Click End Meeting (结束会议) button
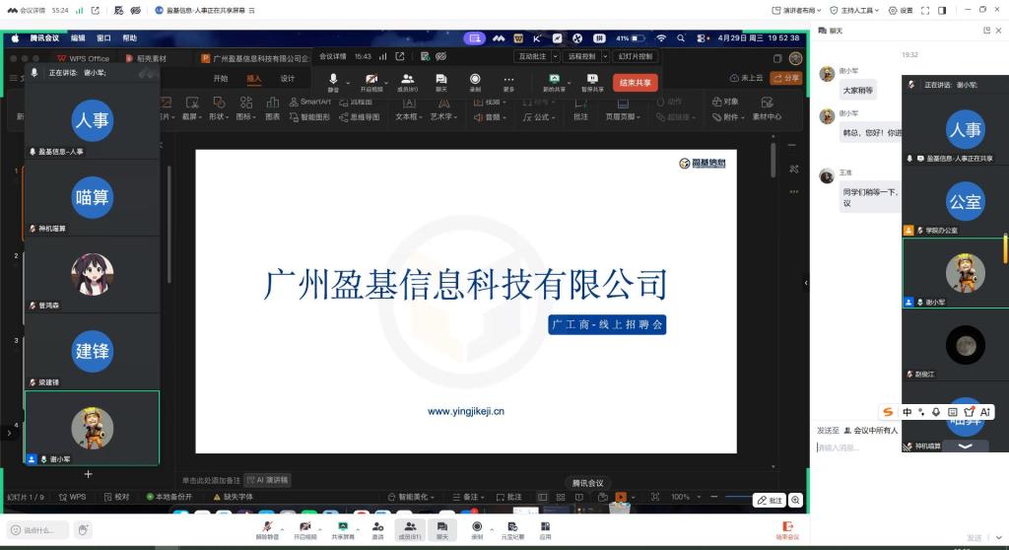Image resolution: width=1009 pixels, height=550 pixels. point(787,530)
